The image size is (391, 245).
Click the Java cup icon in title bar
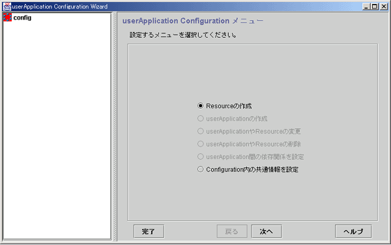pos(7,7)
